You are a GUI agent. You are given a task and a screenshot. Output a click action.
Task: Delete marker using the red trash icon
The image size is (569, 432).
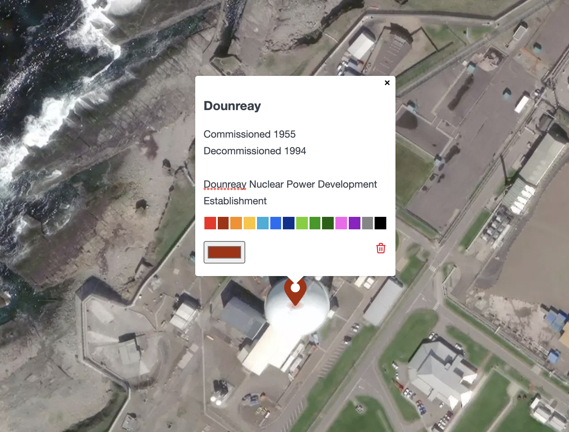[381, 248]
